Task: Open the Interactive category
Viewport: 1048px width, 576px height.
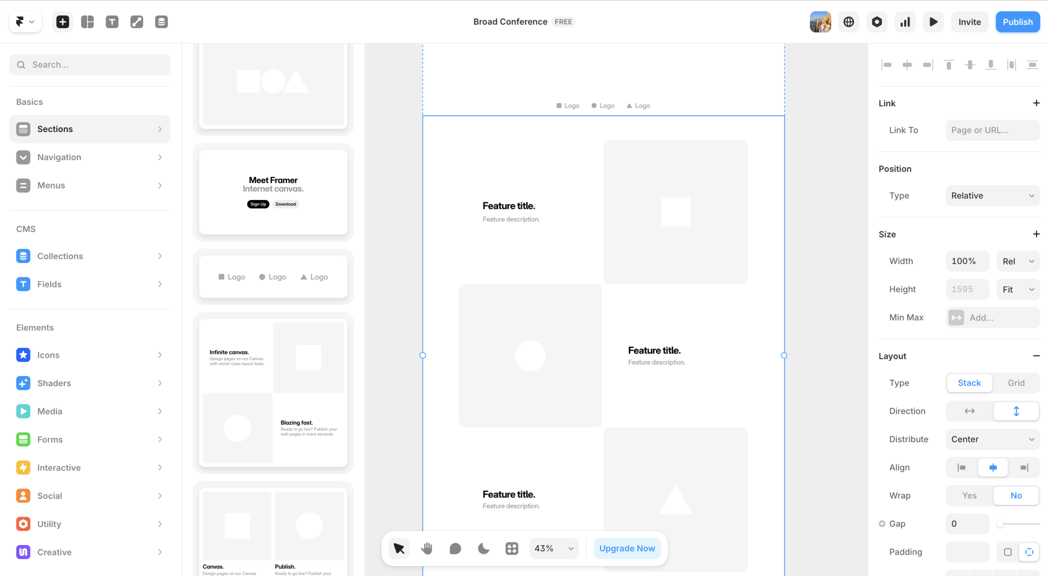Action: click(90, 468)
